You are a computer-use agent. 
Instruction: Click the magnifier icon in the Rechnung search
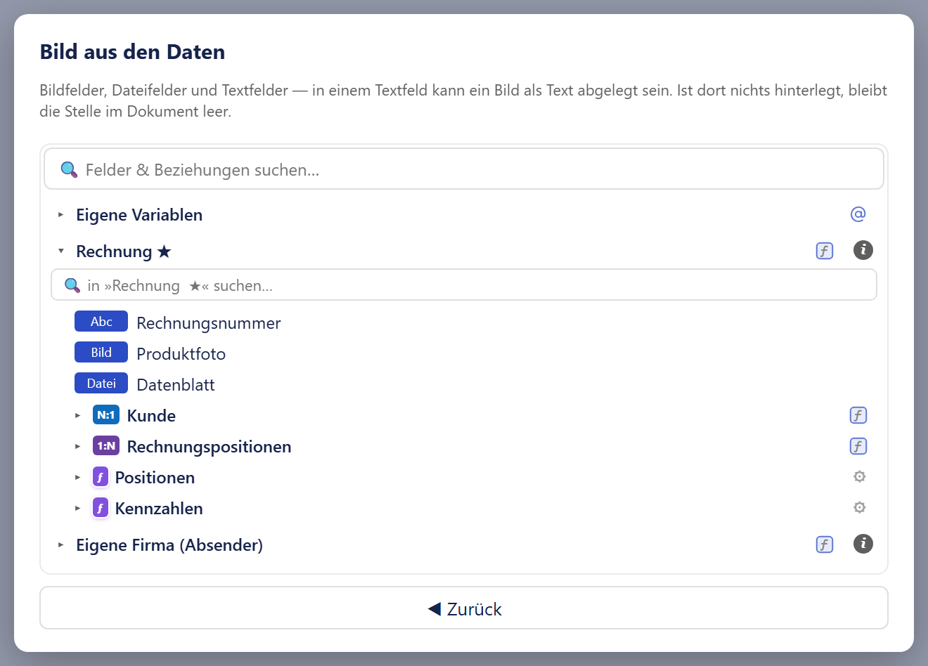pyautogui.click(x=72, y=285)
